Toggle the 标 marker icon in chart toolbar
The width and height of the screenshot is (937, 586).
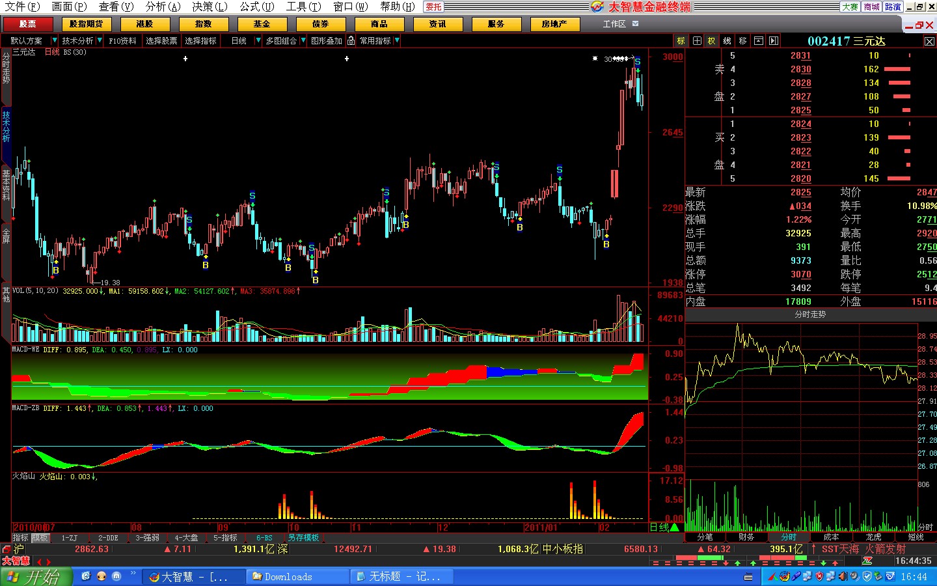click(681, 41)
